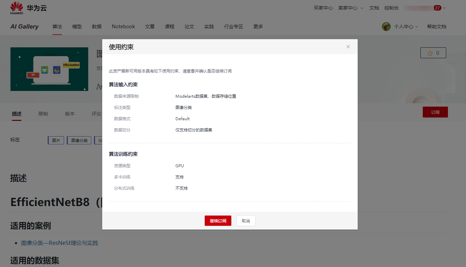Open the 文档 link in top bar
The height and width of the screenshot is (267, 466).
tap(374, 8)
